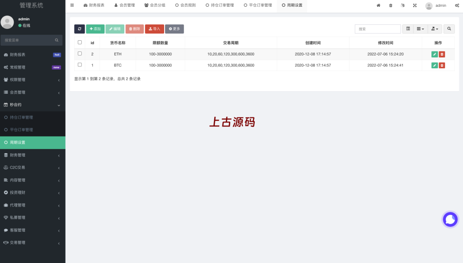This screenshot has height=263, width=463.
Task: Click the 编辑 button
Action: pyautogui.click(x=115, y=29)
